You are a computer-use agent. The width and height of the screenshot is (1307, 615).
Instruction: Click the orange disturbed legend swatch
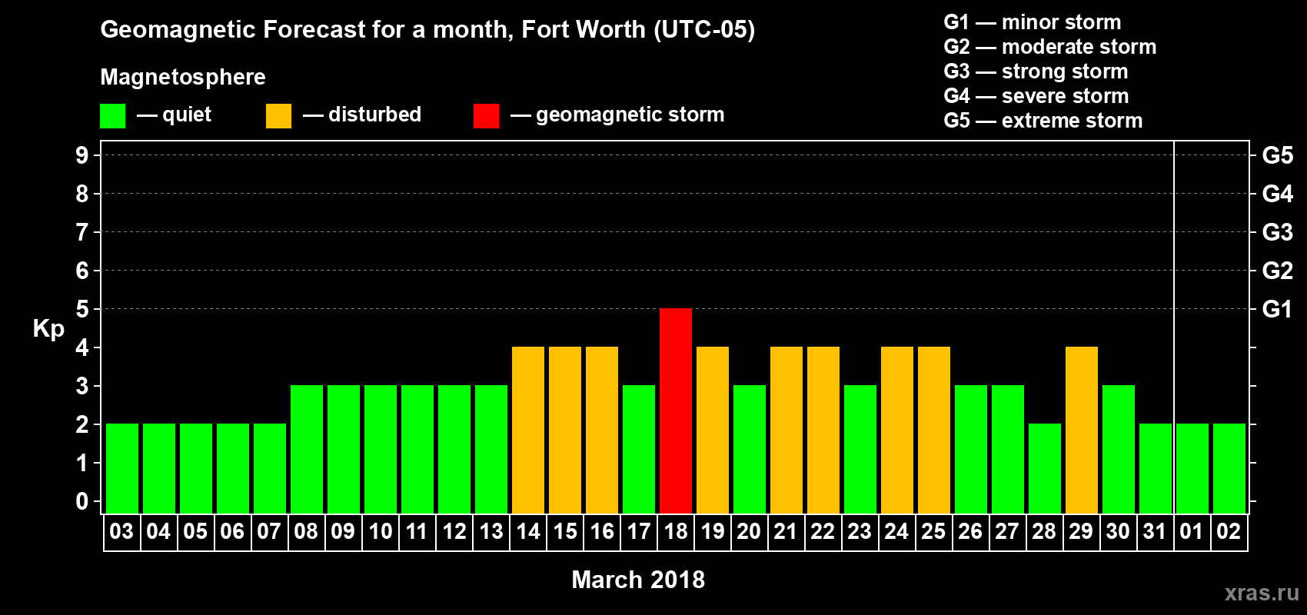(x=278, y=116)
